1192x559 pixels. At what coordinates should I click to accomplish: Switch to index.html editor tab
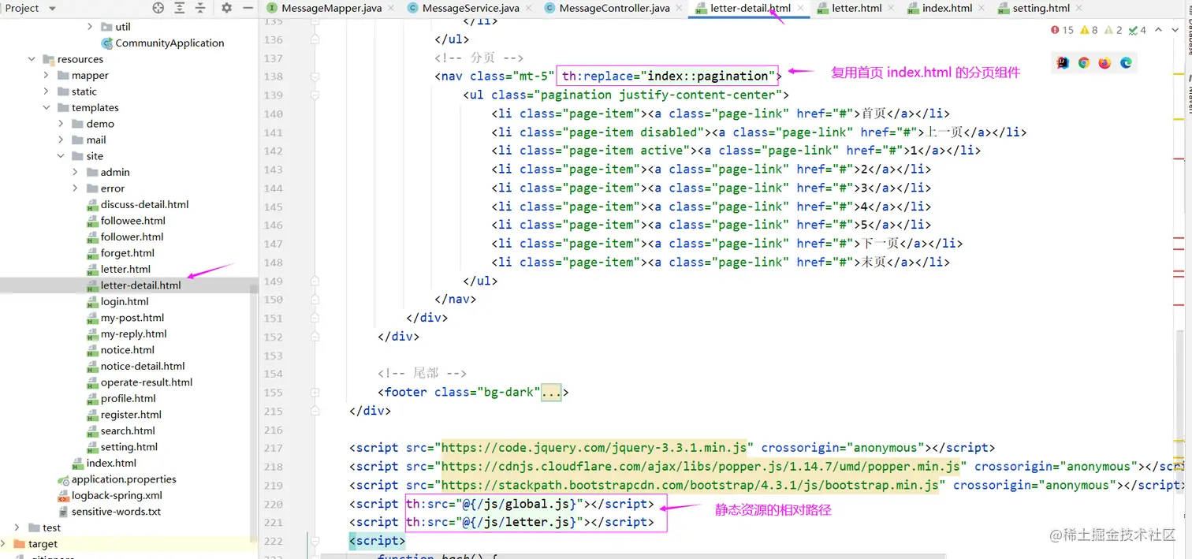[947, 8]
